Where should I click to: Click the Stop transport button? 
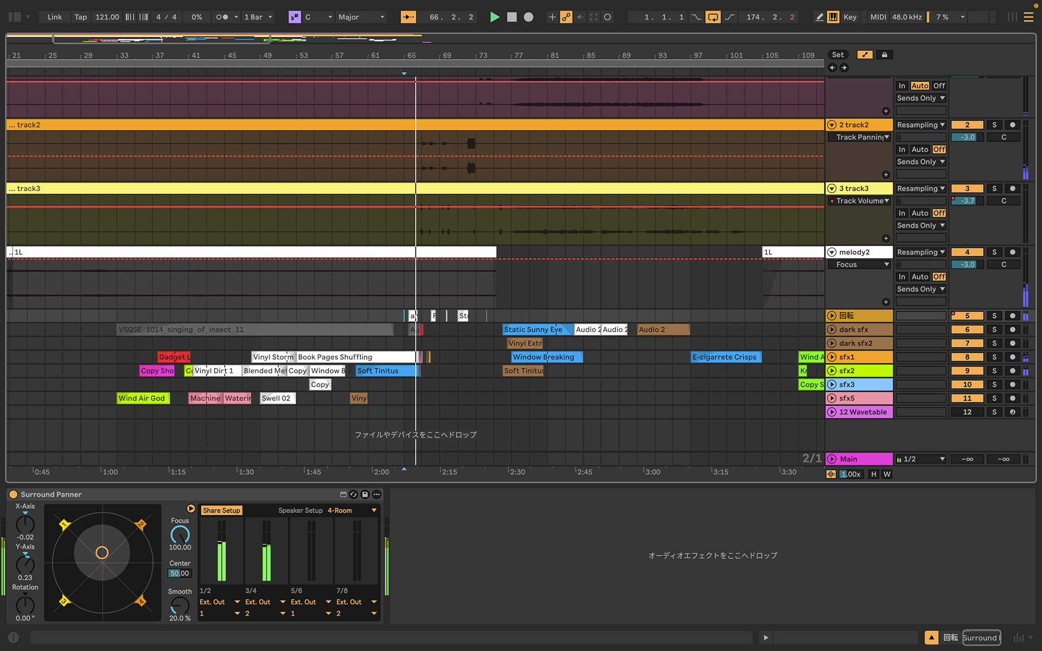(x=511, y=17)
